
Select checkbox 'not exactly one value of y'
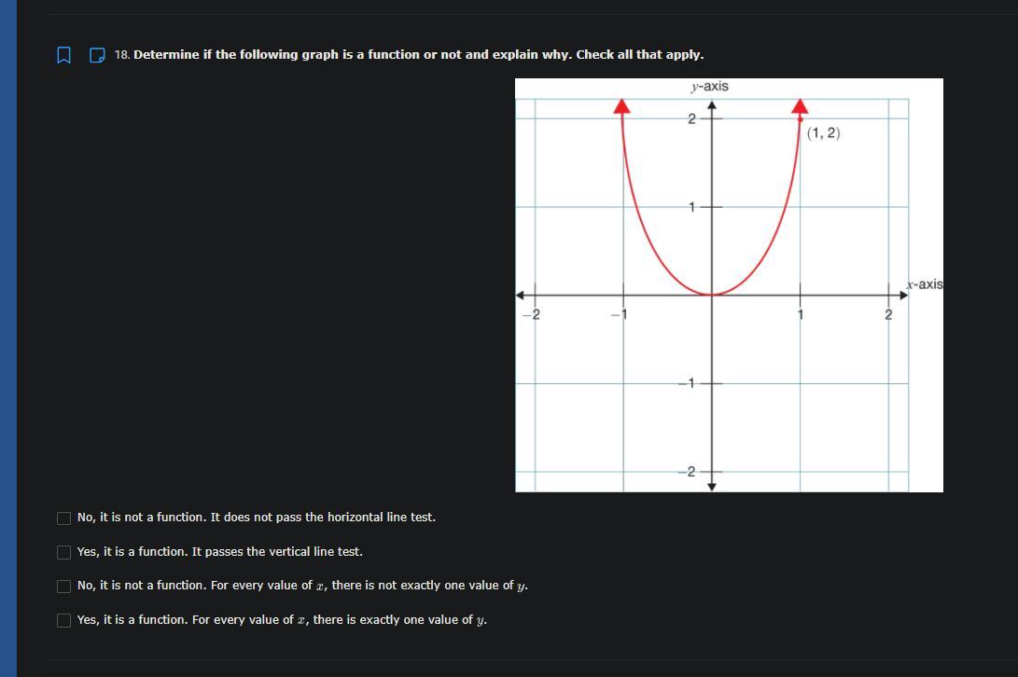pyautogui.click(x=63, y=587)
